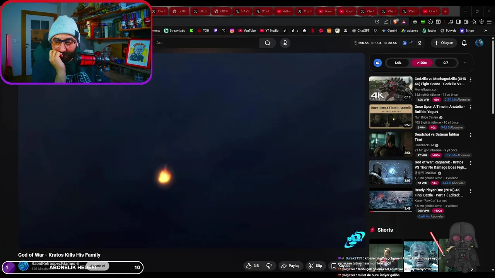Switch to the tab titled cc78a
Viewport: 495px width, 278px height.
tap(179, 11)
